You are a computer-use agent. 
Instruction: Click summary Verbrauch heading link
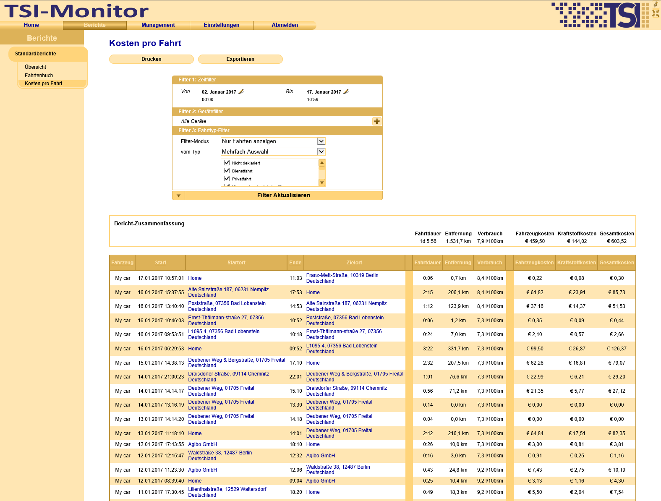pyautogui.click(x=490, y=234)
